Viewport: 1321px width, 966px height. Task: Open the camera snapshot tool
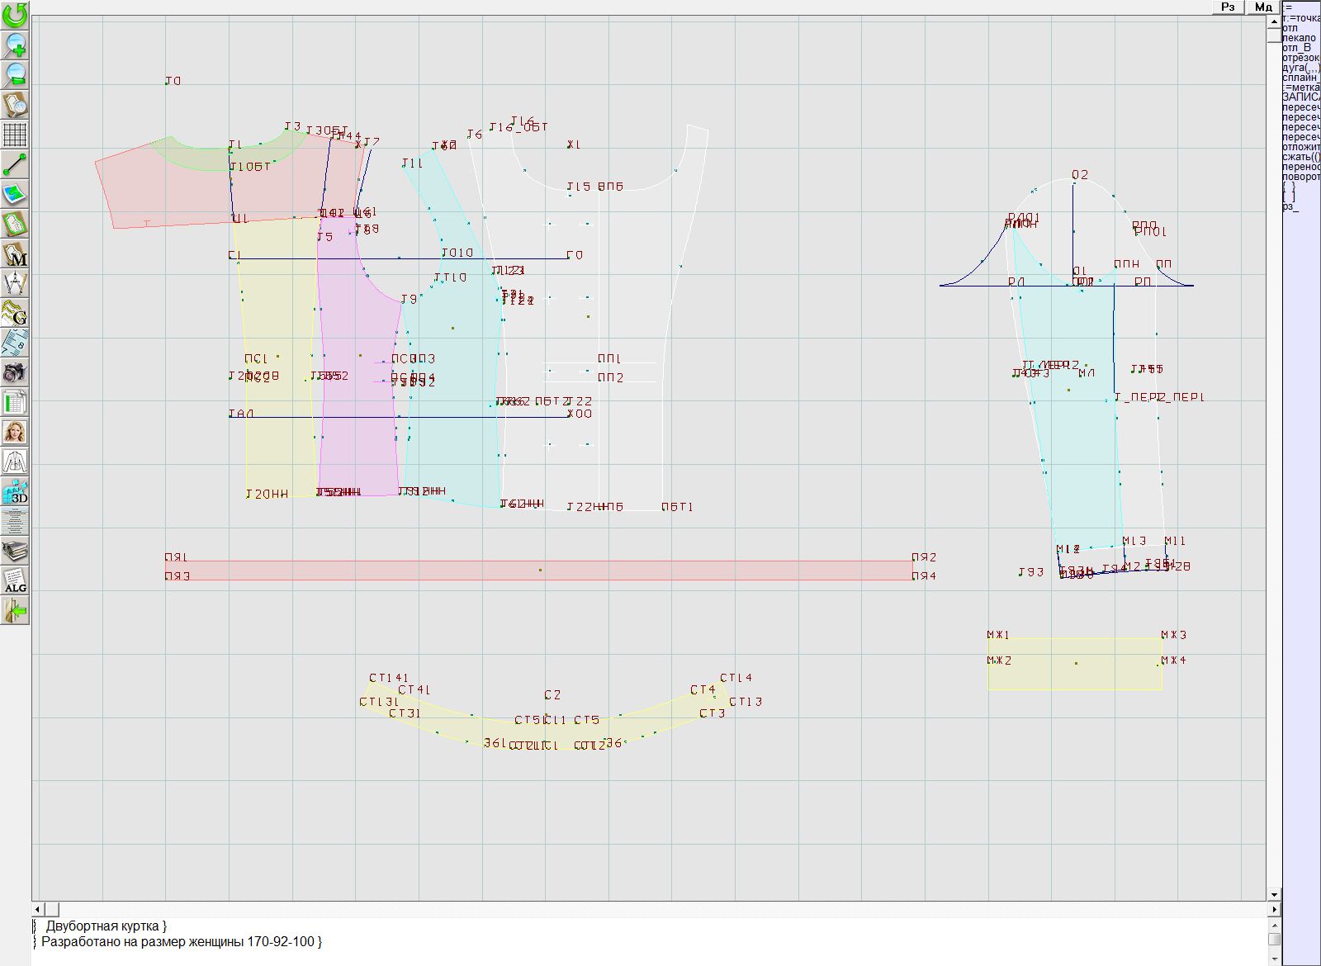click(x=15, y=372)
